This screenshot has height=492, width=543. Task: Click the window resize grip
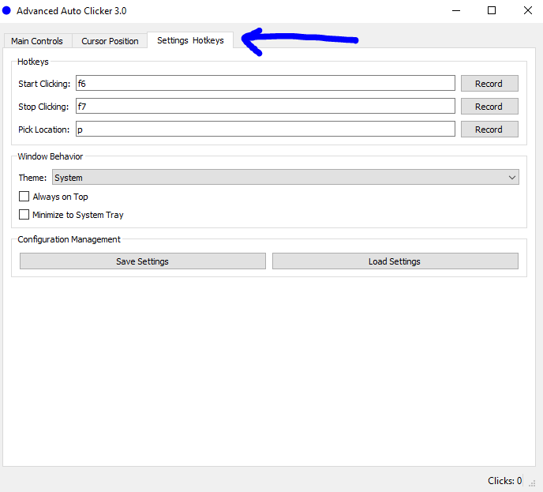532,483
